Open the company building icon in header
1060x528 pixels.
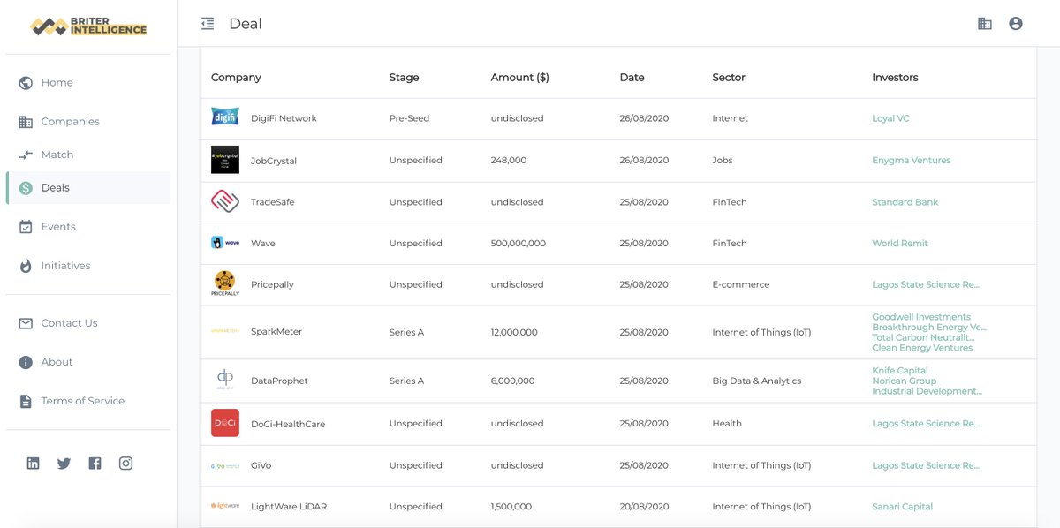pyautogui.click(x=985, y=24)
